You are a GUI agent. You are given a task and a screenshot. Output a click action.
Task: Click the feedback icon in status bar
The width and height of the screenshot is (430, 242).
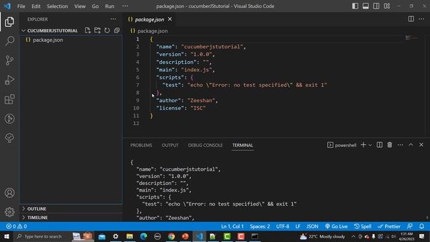click(410, 227)
